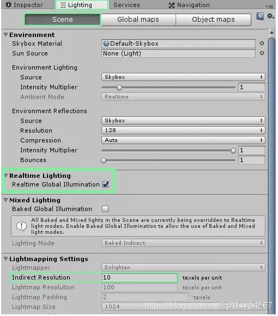Open the Lighting Mode dropdown
This screenshot has height=316, width=278.
183,243
